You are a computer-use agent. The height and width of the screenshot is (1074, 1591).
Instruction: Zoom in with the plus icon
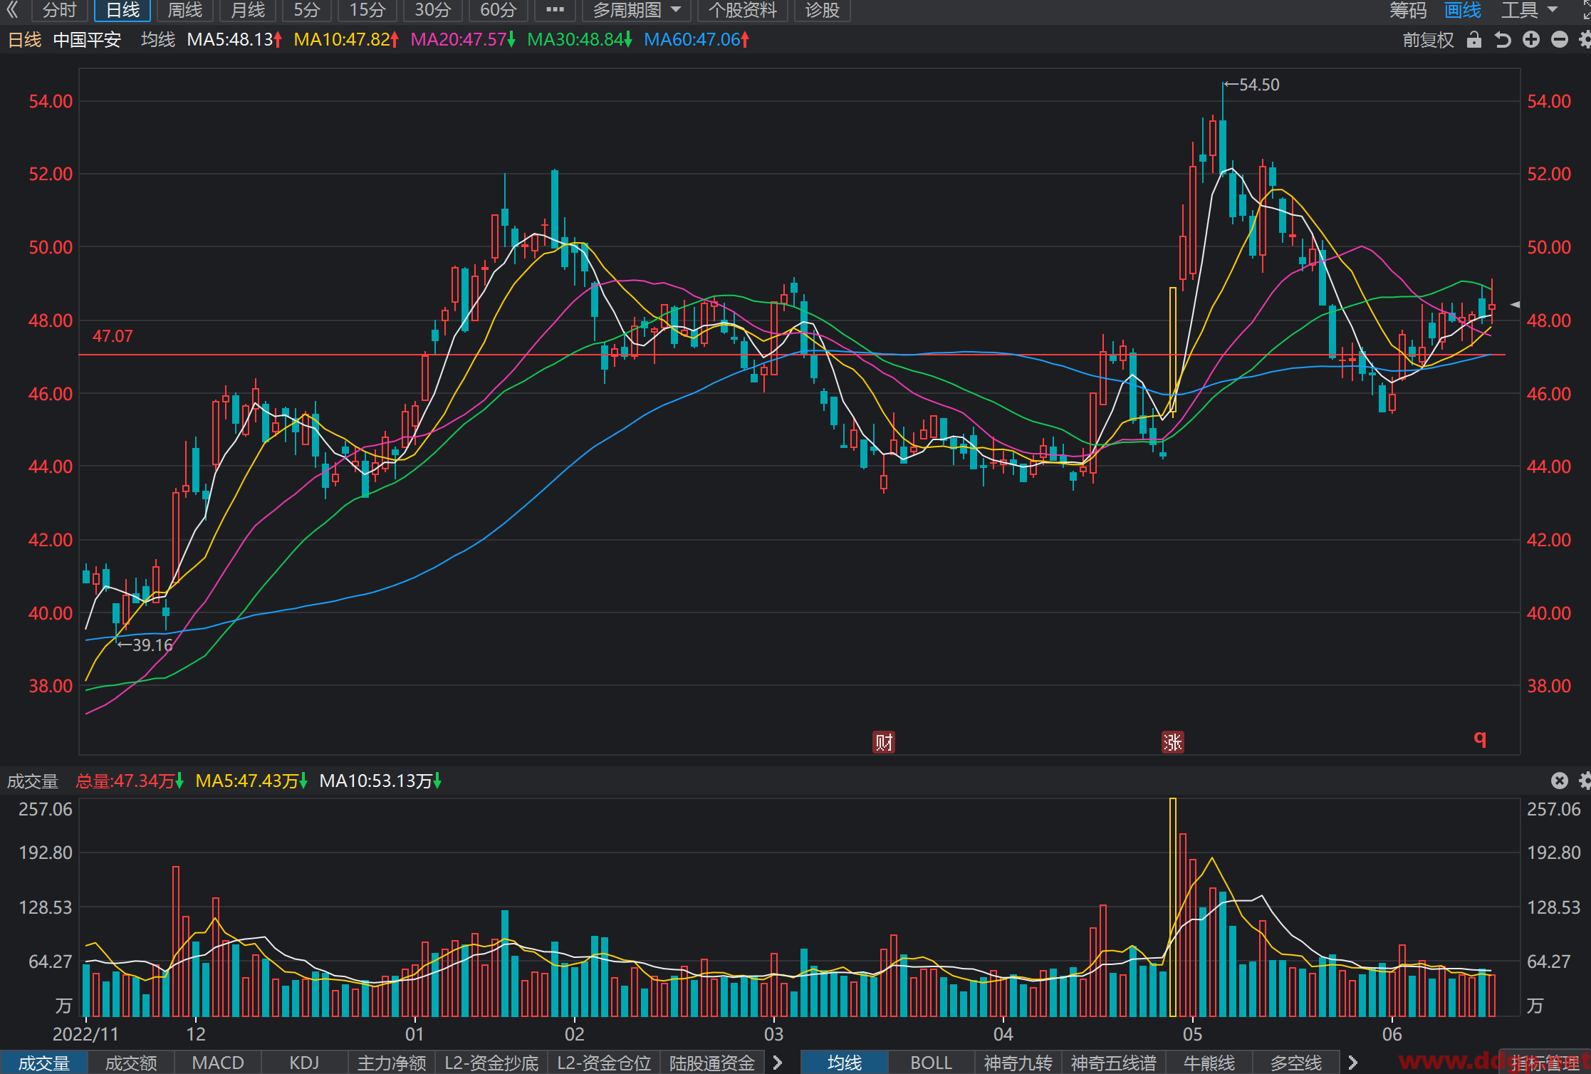(1531, 40)
